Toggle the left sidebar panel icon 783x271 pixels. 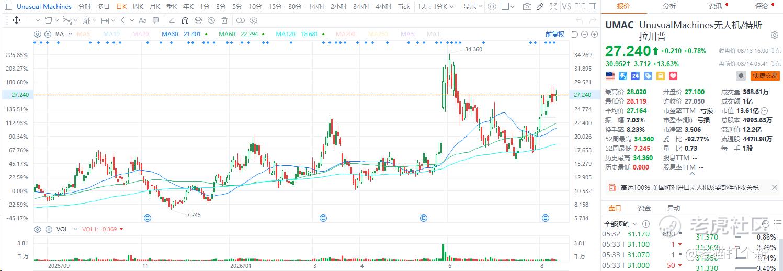pos(8,7)
